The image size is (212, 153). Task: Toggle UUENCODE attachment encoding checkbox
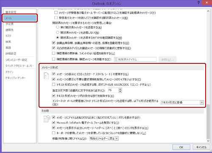[x=53, y=85]
